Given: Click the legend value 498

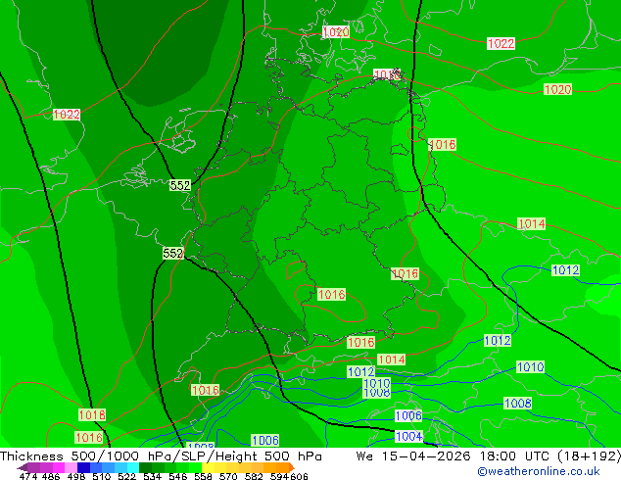Looking at the screenshot, I should [x=76, y=476].
